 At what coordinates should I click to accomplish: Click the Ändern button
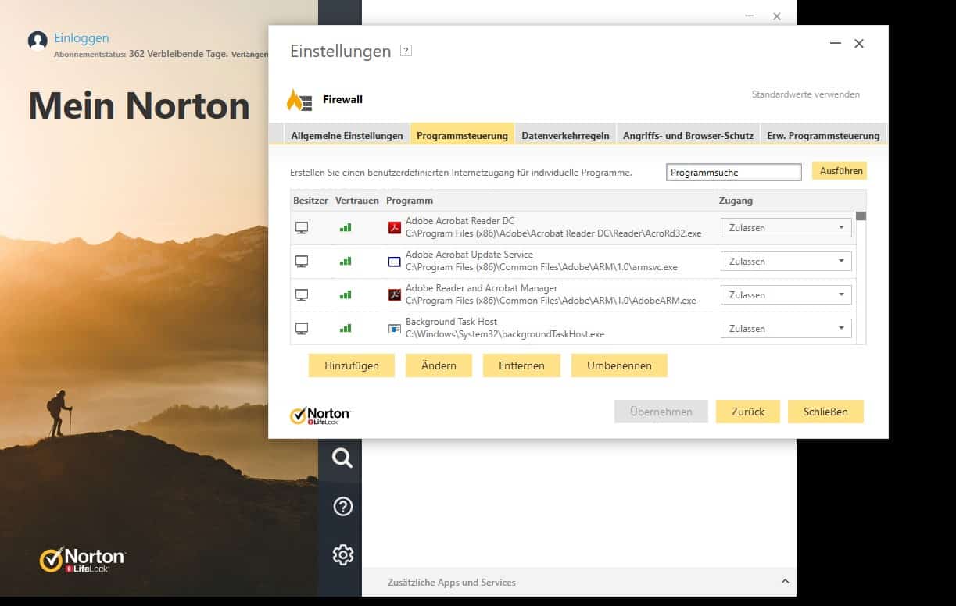tap(439, 365)
